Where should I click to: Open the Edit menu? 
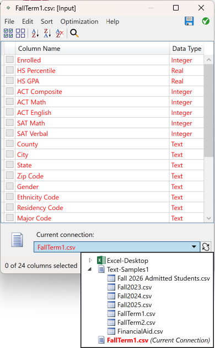(x=28, y=22)
